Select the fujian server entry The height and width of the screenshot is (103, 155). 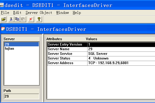pos(22,48)
